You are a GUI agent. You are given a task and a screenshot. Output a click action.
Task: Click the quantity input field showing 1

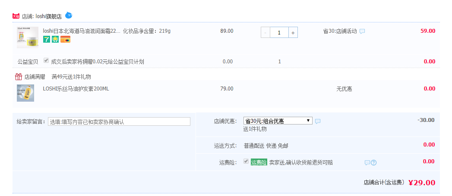279,32
